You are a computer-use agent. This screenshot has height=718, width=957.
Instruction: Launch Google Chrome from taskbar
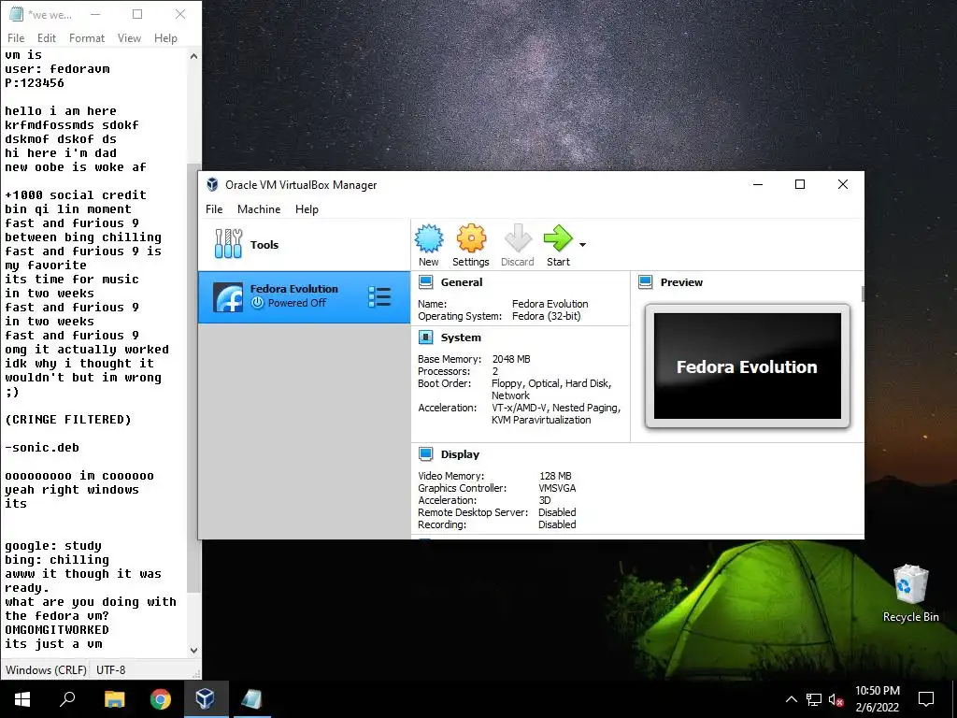click(x=161, y=698)
